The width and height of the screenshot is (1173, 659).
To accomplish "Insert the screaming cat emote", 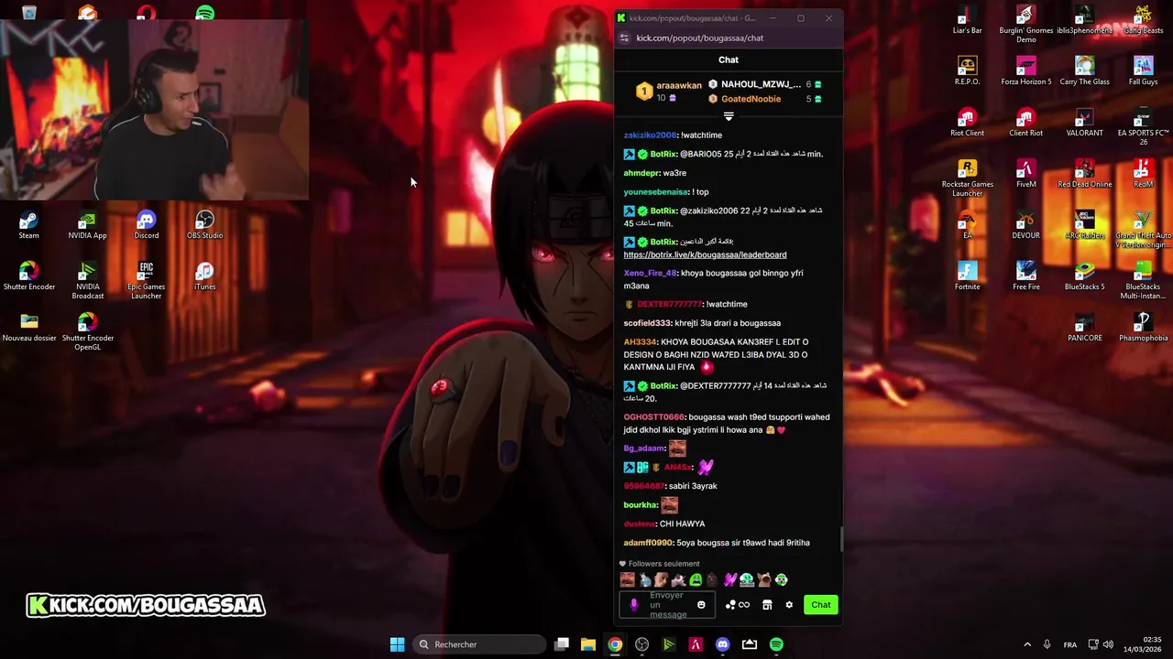I will tap(764, 579).
